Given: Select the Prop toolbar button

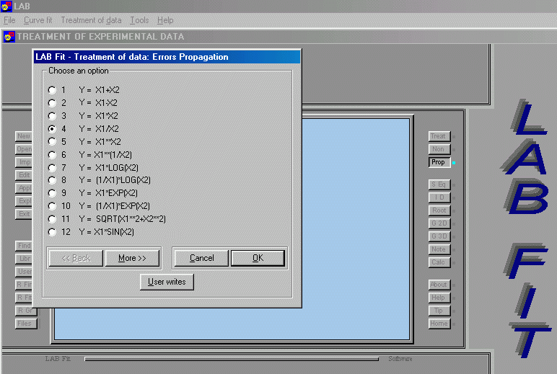Looking at the screenshot, I should coord(439,162).
